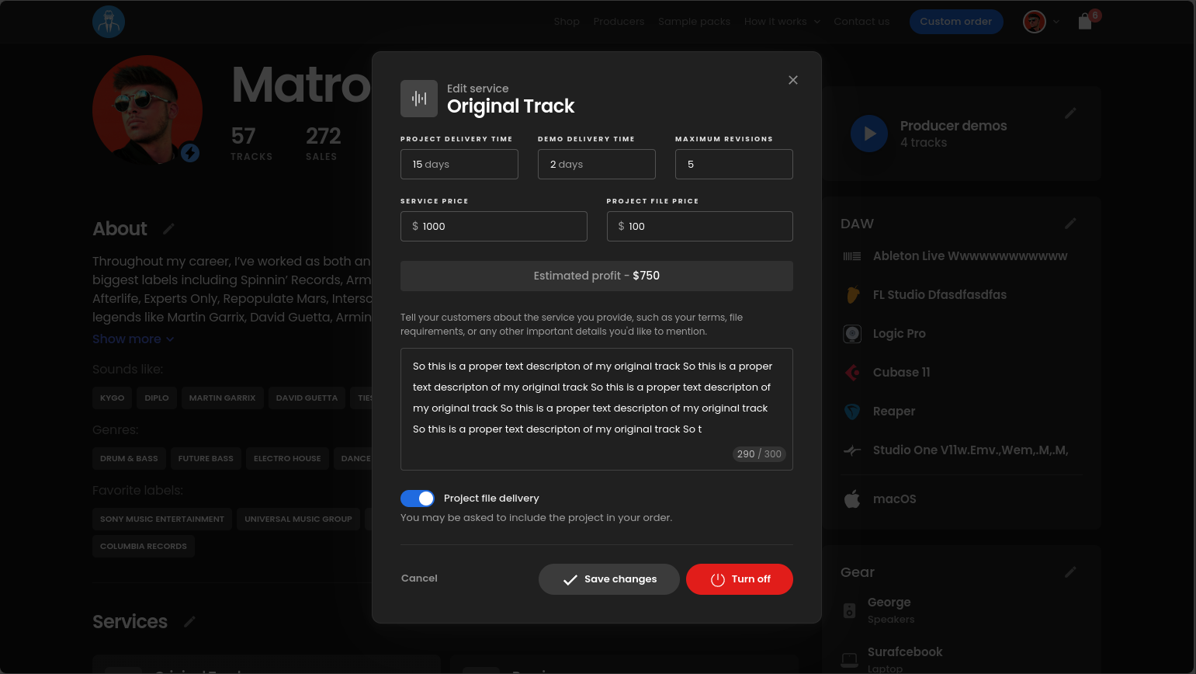
Task: Click the DAW section edit pencil
Action: coord(1070,224)
